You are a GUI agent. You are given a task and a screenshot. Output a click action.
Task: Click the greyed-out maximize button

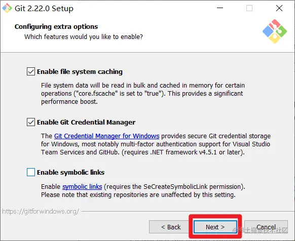pos(249,8)
